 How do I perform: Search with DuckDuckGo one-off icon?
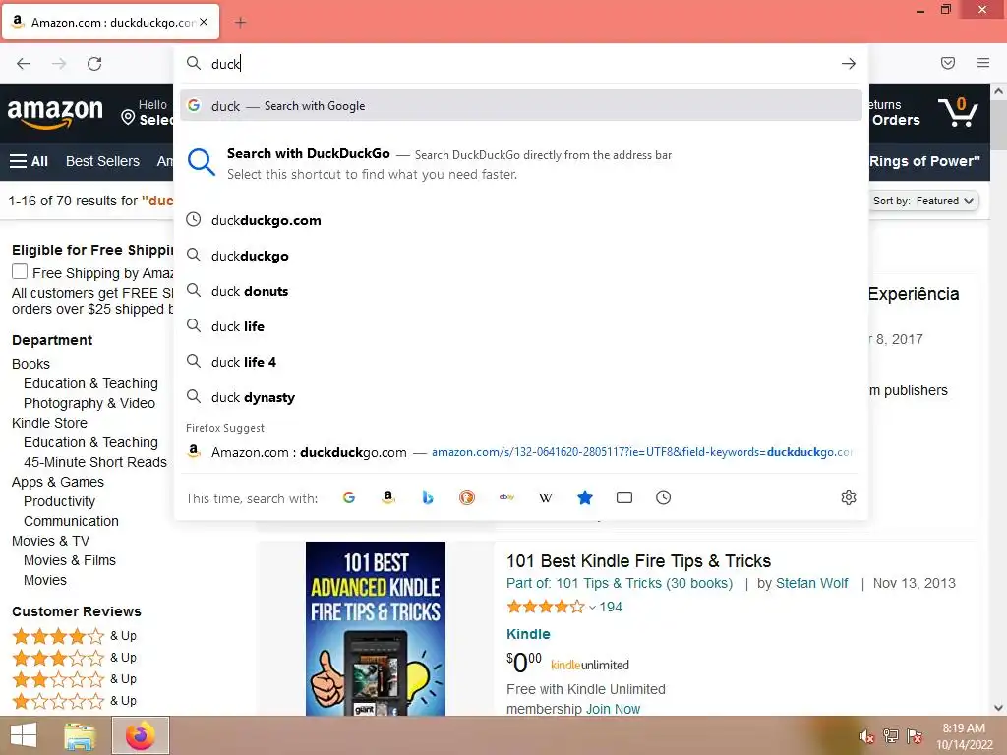tap(467, 497)
